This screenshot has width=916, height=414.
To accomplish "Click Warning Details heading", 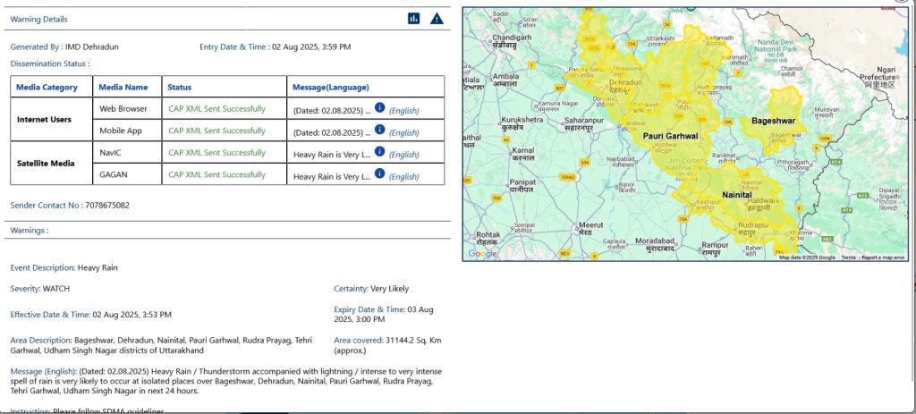I will coord(38,20).
